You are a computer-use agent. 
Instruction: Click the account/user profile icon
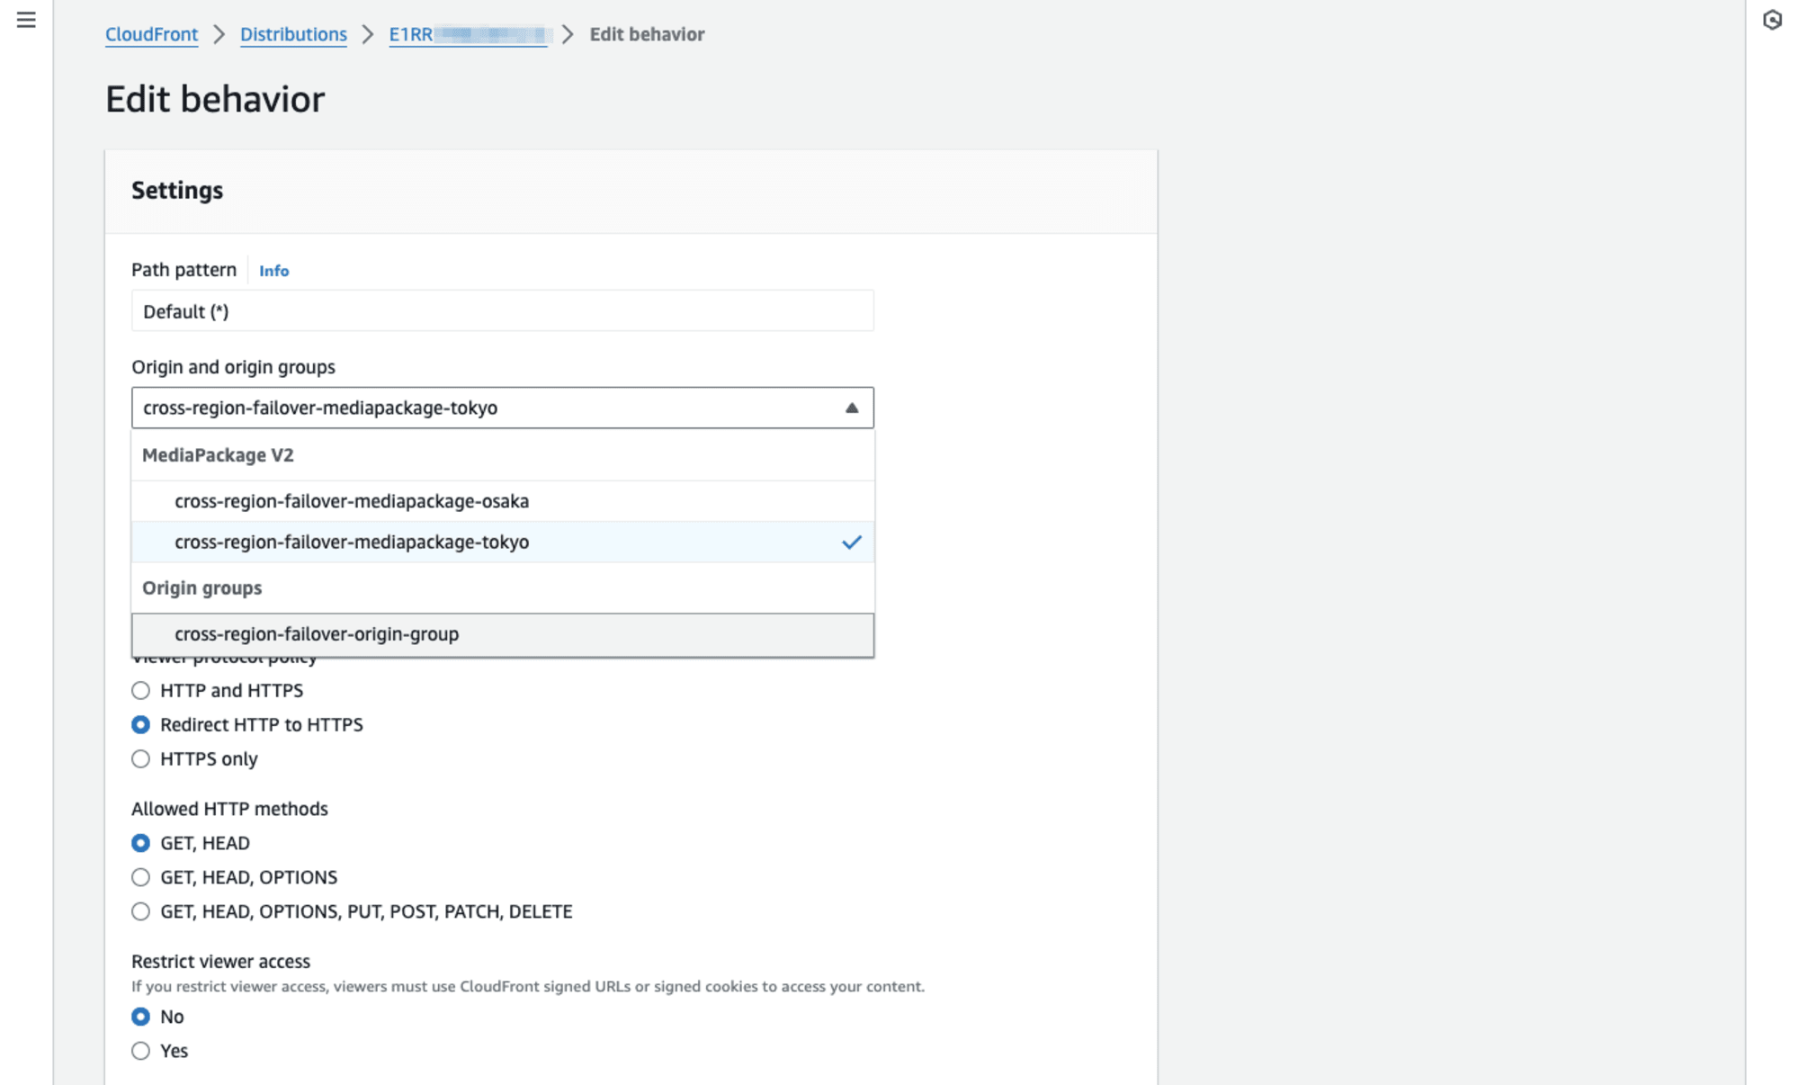click(x=1772, y=21)
